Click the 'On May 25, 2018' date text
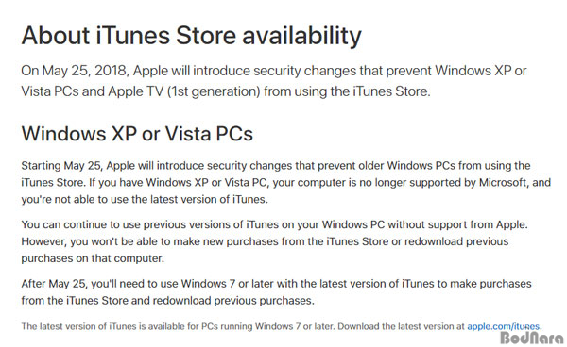The height and width of the screenshot is (347, 567). coord(75,71)
